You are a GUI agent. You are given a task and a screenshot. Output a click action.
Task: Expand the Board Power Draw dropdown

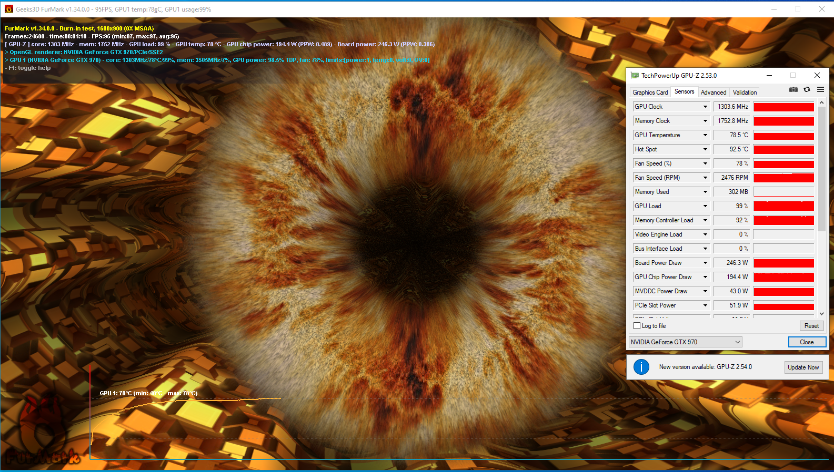pyautogui.click(x=705, y=263)
